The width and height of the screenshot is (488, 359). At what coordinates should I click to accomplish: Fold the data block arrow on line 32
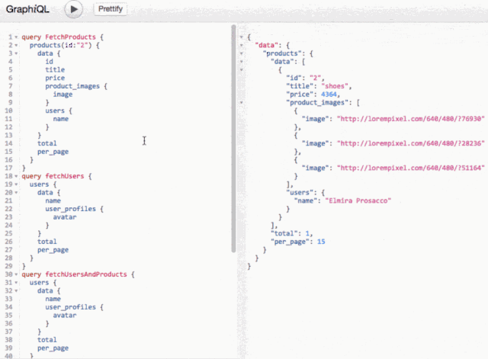(x=16, y=291)
